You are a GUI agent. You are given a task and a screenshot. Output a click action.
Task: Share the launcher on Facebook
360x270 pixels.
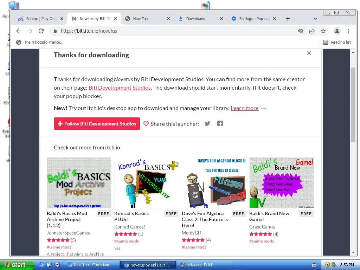pos(220,124)
